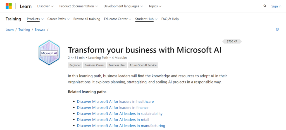Click the globe language icon
This screenshot has width=286, height=130.
(277, 29)
